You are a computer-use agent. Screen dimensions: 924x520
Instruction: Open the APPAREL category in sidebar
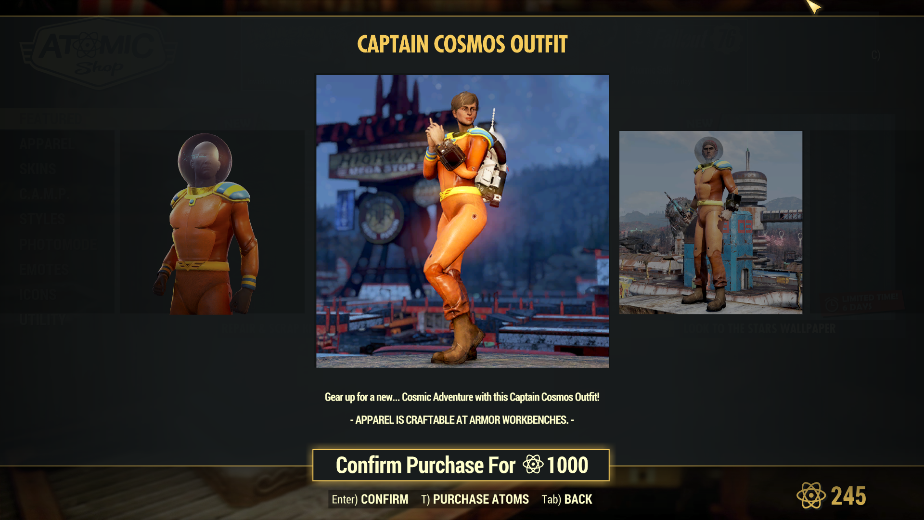click(47, 144)
